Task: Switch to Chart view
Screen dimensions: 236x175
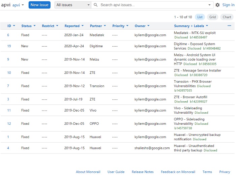Action: coord(227,17)
